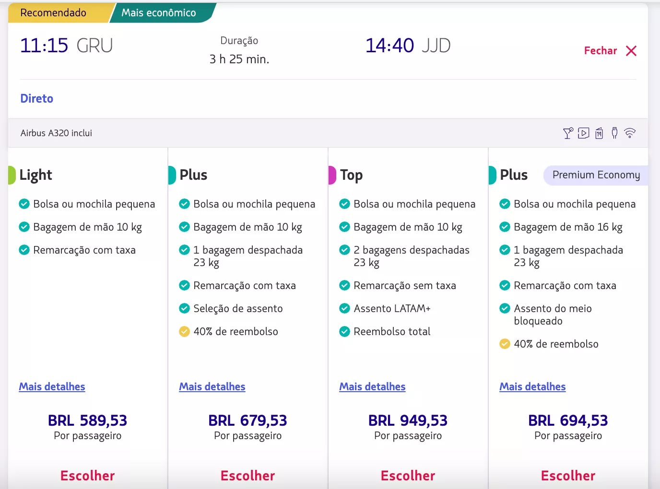Click the 3 h 25 min. duration text
This screenshot has width=660, height=489.
pyautogui.click(x=239, y=59)
